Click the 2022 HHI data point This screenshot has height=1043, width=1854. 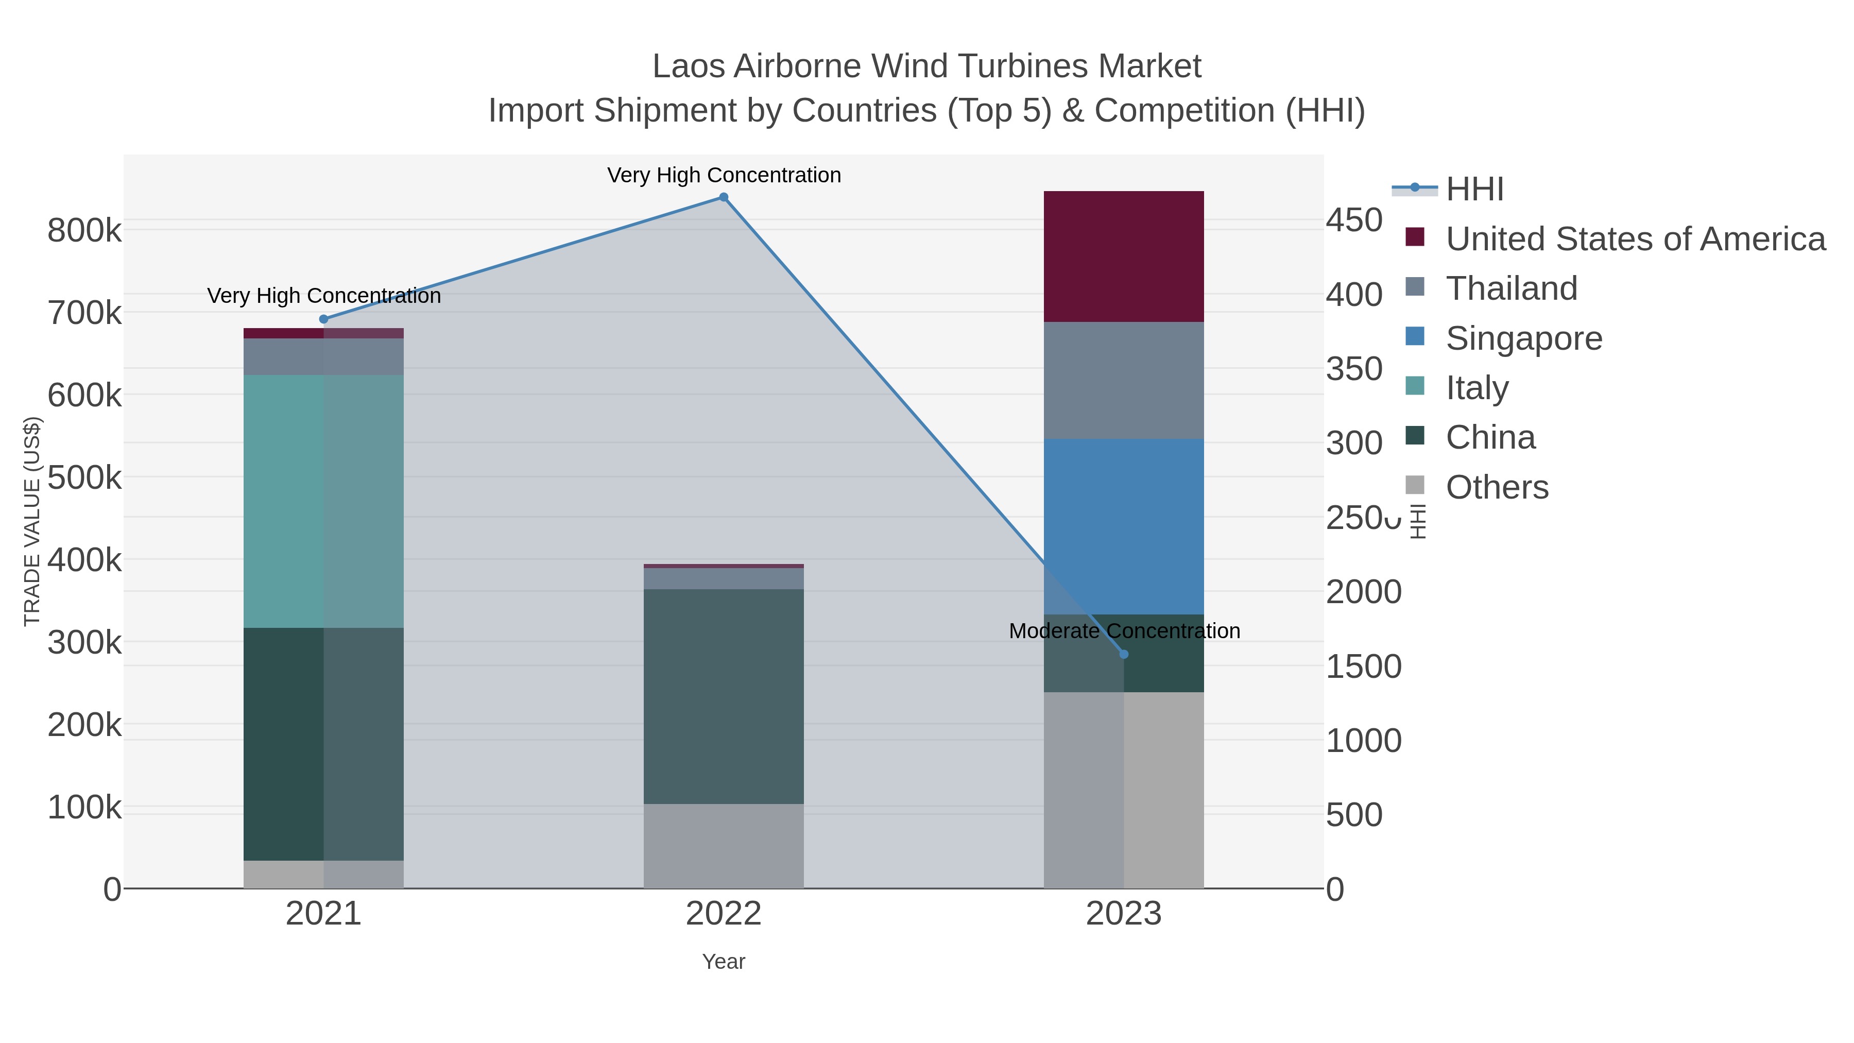tap(724, 197)
